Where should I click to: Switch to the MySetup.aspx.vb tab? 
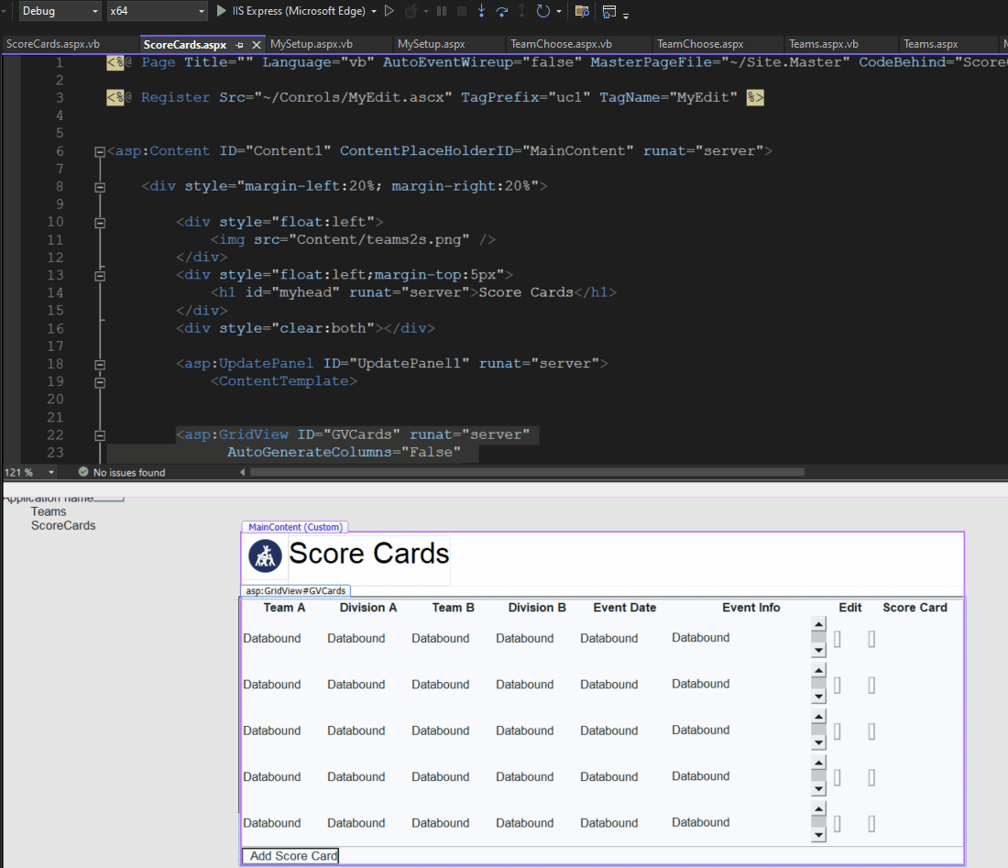click(312, 44)
